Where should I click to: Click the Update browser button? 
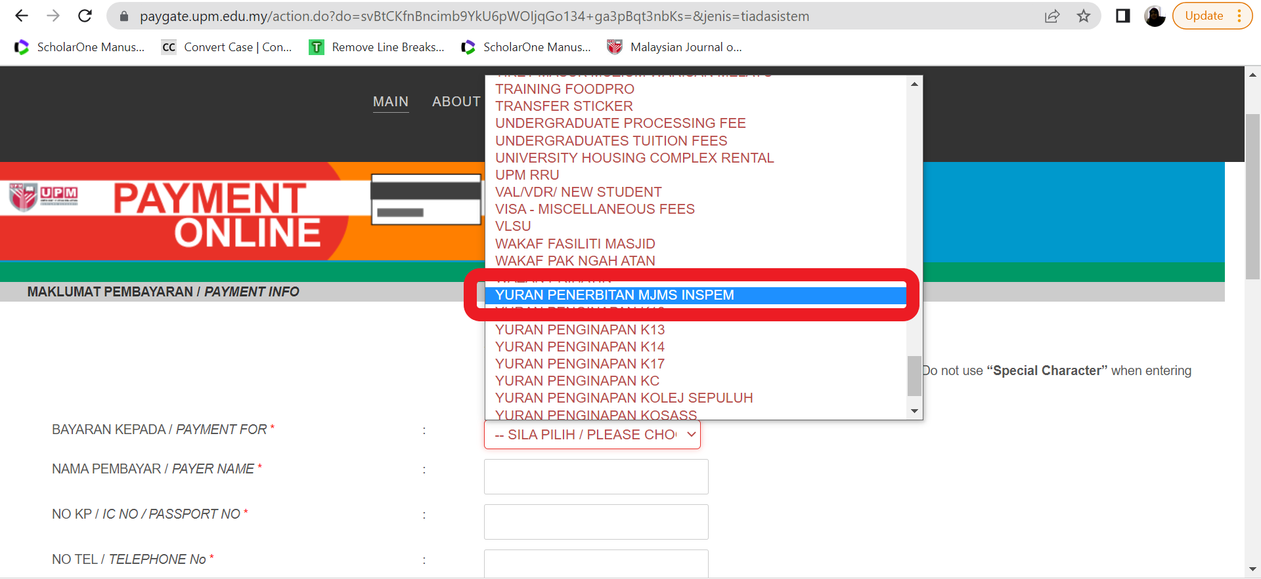(1204, 16)
